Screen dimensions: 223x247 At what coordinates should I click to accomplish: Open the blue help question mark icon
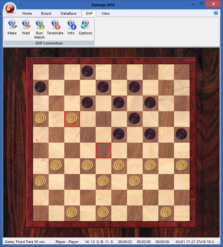(x=216, y=13)
